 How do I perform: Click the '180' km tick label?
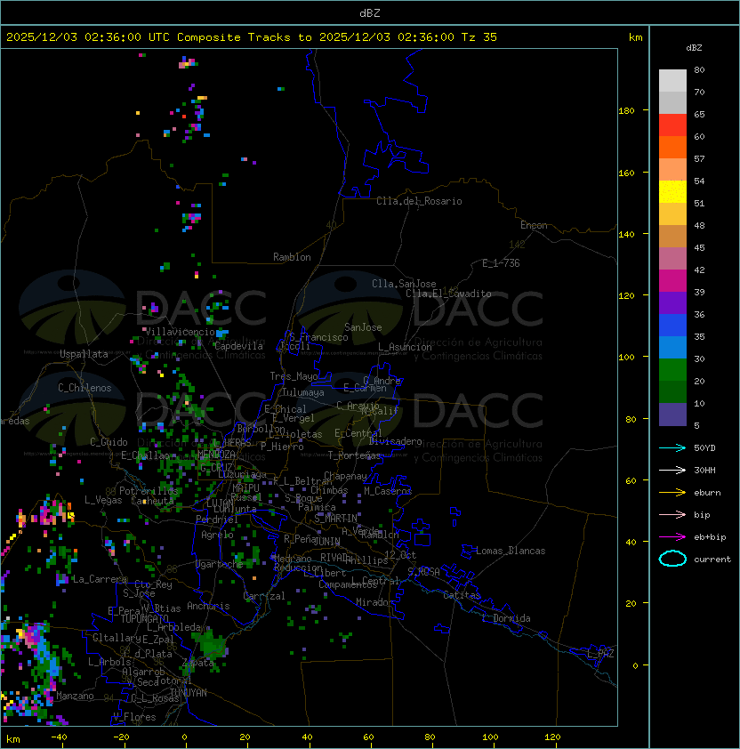626,111
